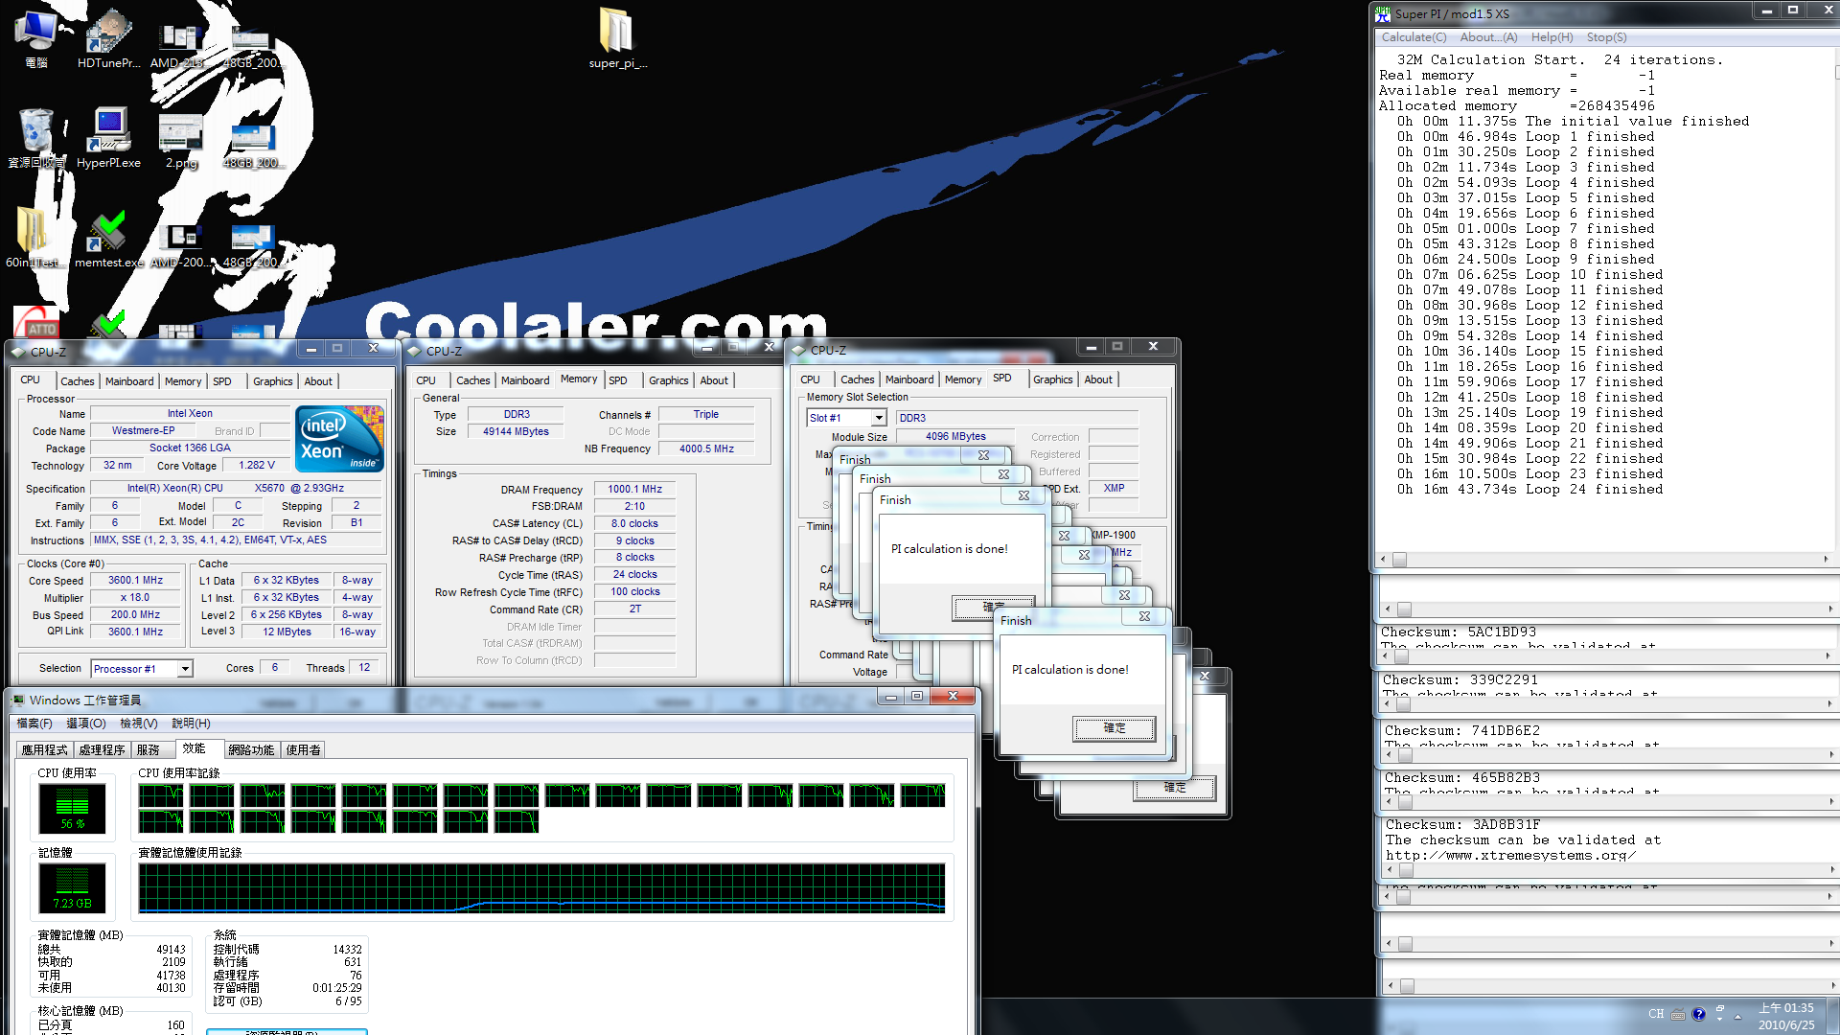The width and height of the screenshot is (1840, 1035).
Task: Open the 資源回收筒 recycle bin
Action: (36, 138)
